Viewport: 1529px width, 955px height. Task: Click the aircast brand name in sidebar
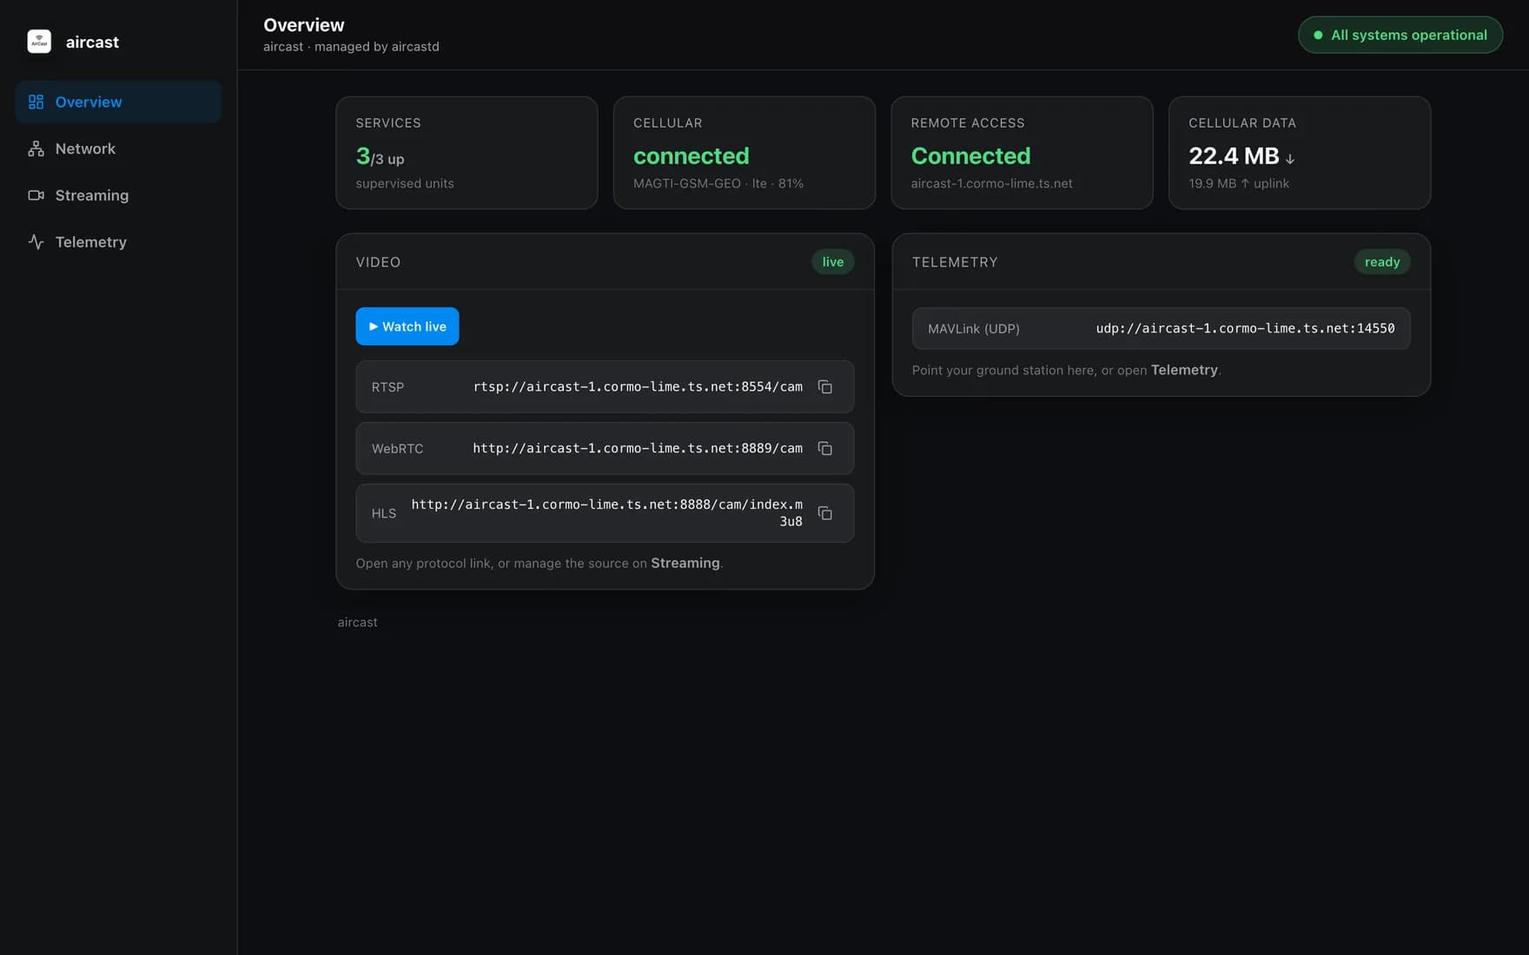tap(92, 43)
